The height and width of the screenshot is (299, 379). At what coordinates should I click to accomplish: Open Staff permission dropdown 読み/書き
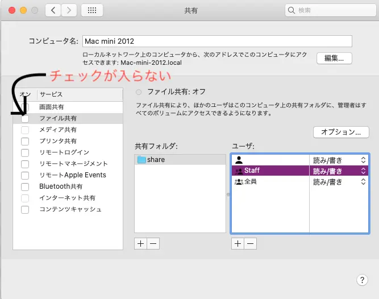(x=339, y=171)
